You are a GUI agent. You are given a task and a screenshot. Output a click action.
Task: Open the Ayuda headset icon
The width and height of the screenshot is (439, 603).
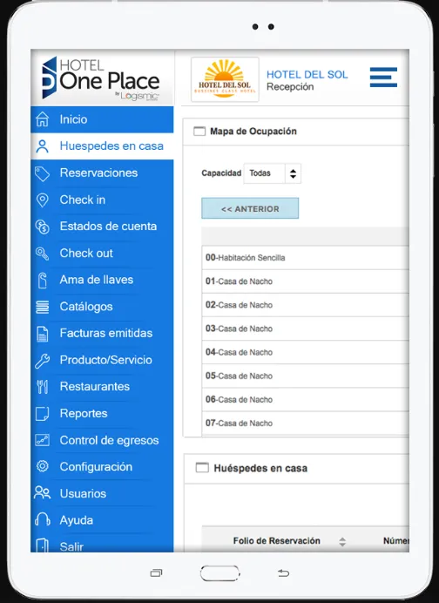tap(43, 520)
